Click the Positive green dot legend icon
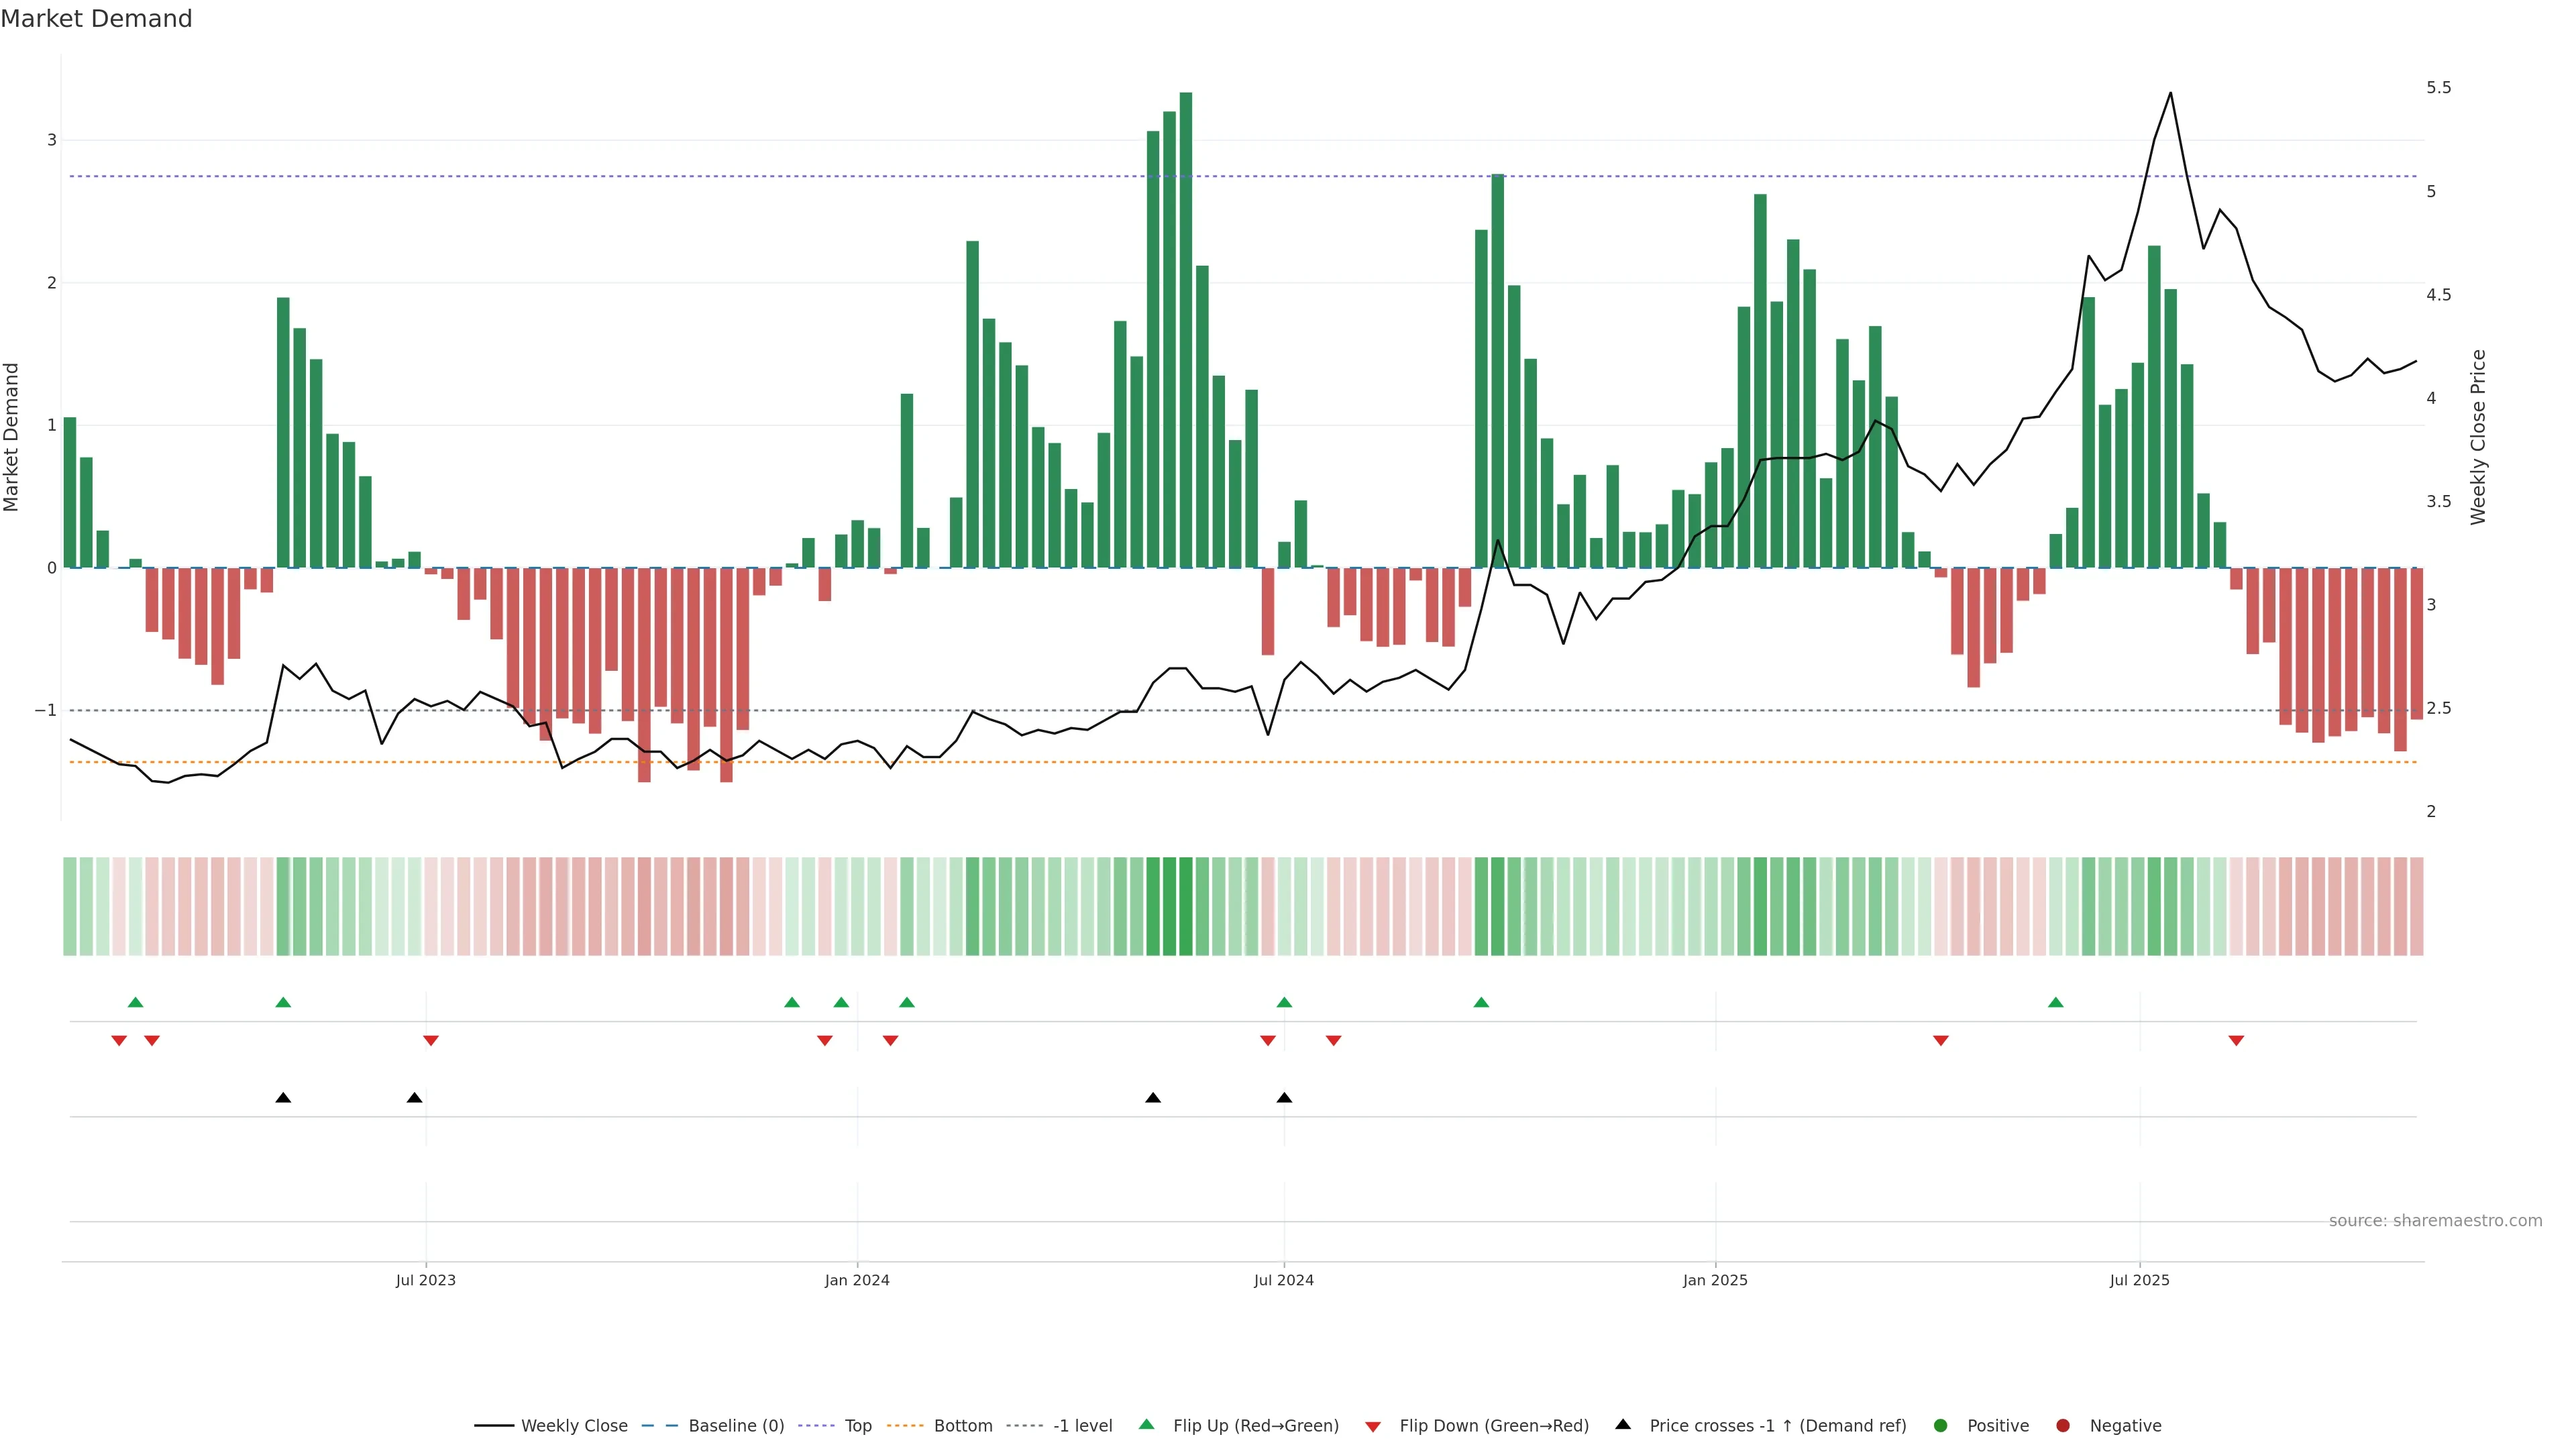Image resolution: width=2576 pixels, height=1449 pixels. [1941, 1425]
